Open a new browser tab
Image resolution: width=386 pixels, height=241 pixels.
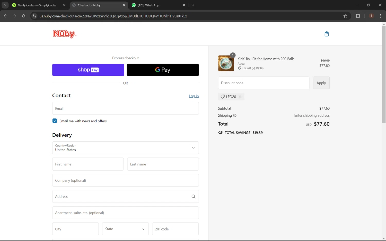(x=193, y=5)
